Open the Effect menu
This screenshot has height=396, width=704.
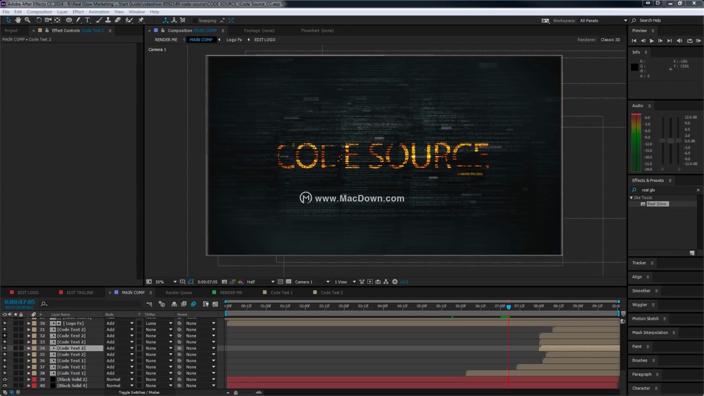coord(78,12)
